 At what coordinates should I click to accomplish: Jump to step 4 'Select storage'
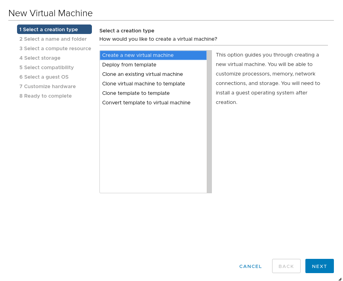40,58
